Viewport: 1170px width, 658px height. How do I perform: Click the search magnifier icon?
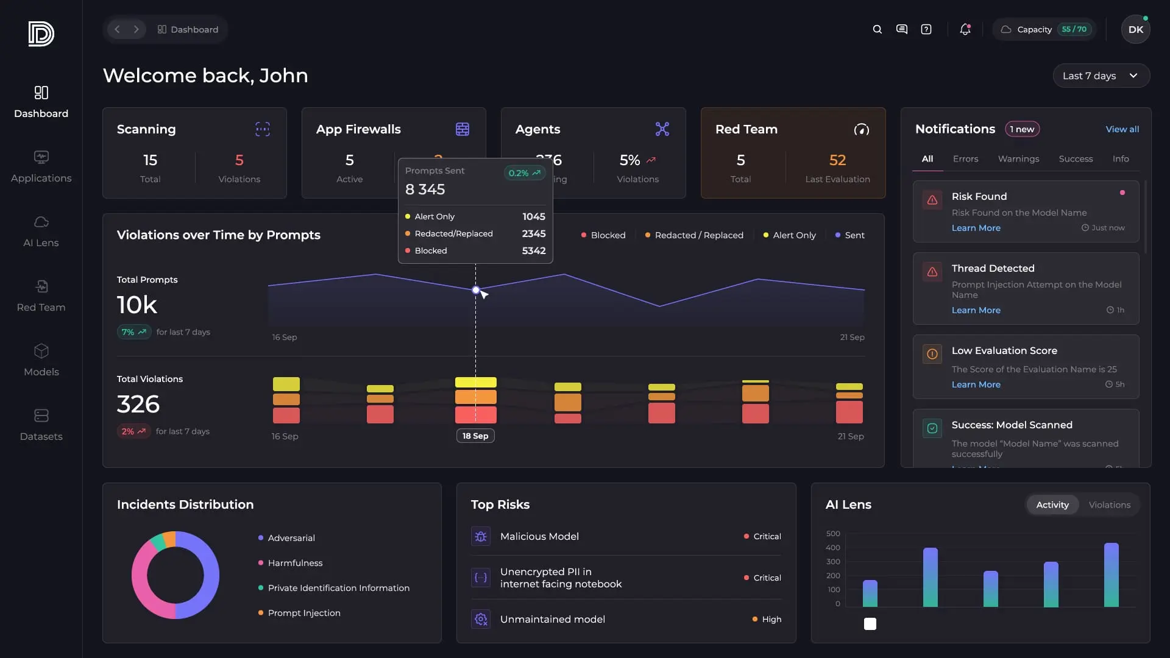point(877,29)
